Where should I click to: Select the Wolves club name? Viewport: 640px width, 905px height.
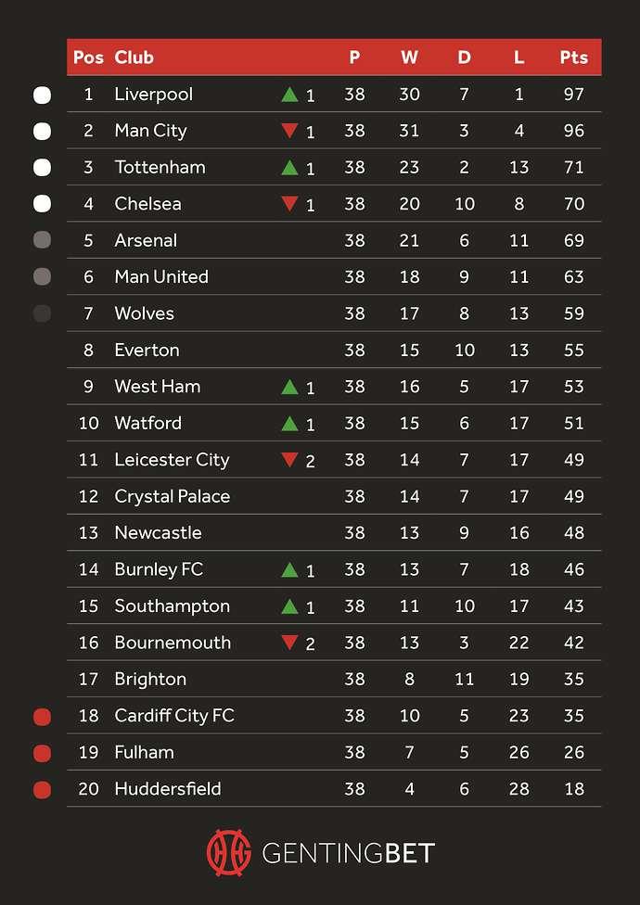(144, 313)
